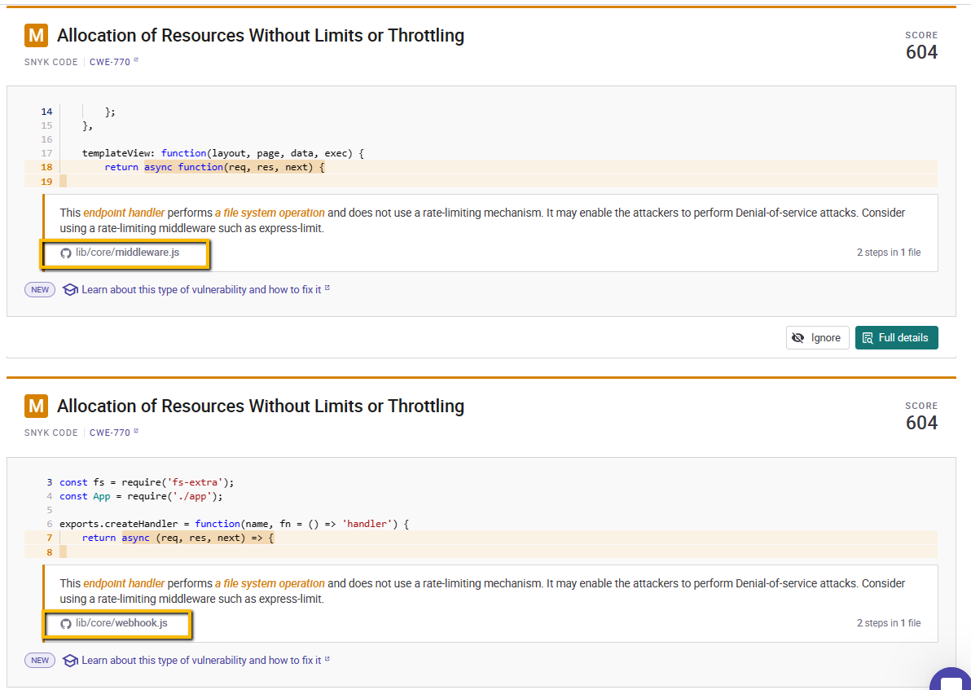Click the medium severity M badge on second issue

36,407
